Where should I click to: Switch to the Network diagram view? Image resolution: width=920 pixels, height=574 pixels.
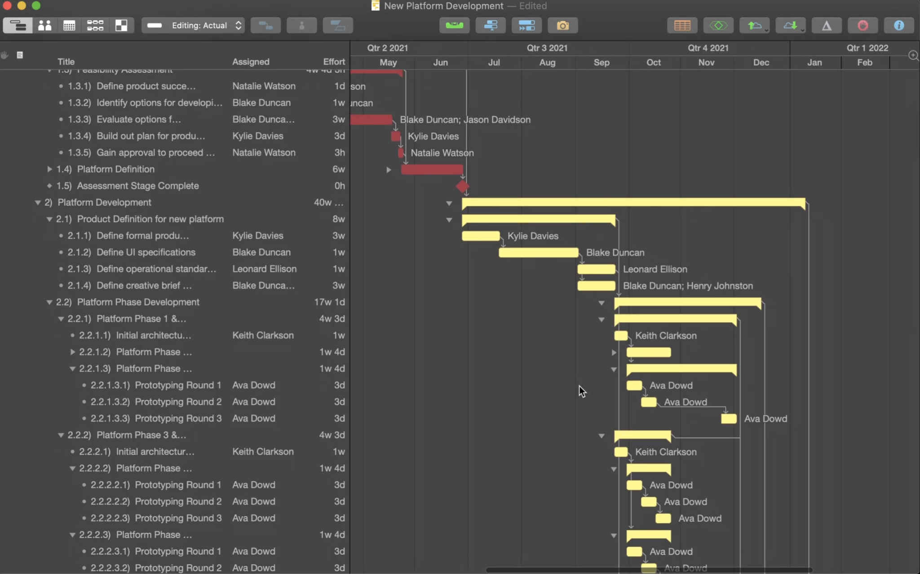[x=95, y=26]
